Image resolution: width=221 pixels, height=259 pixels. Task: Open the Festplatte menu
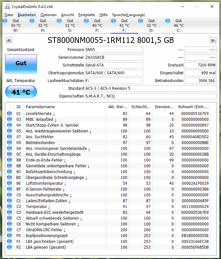click(87, 15)
